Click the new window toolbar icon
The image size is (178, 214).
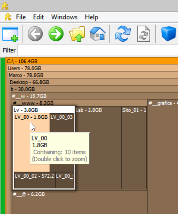pos(10,34)
